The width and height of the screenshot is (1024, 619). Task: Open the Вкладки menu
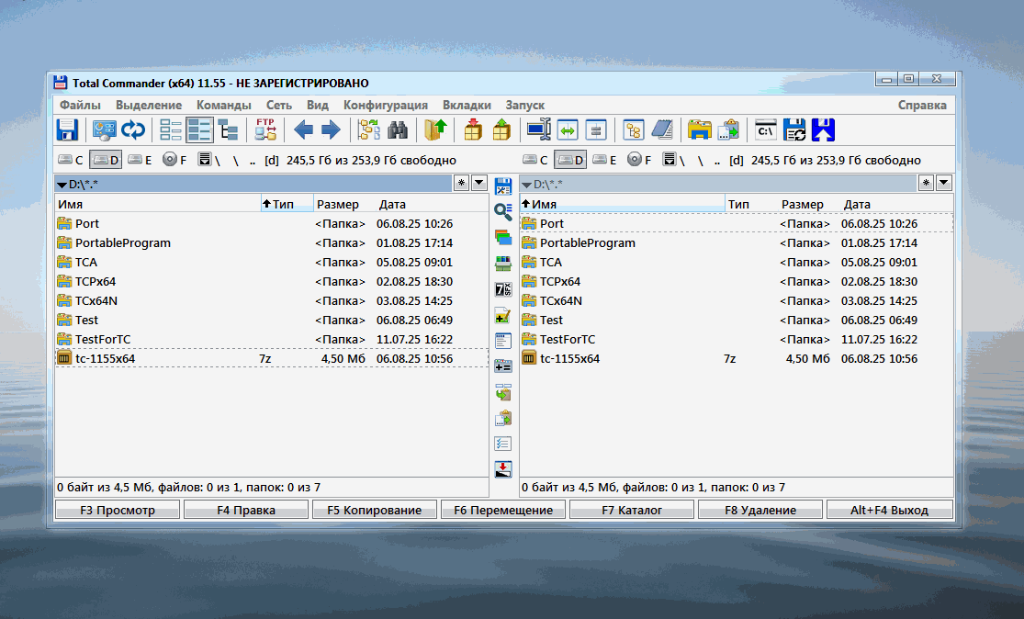point(467,105)
